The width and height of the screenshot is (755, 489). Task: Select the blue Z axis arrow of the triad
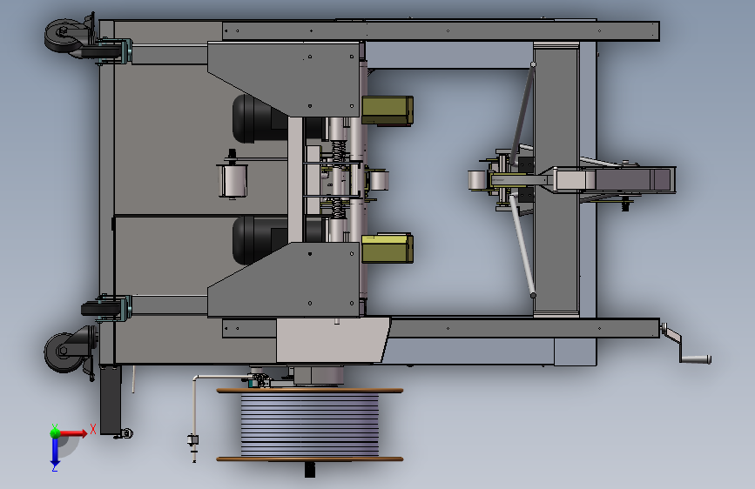55,452
